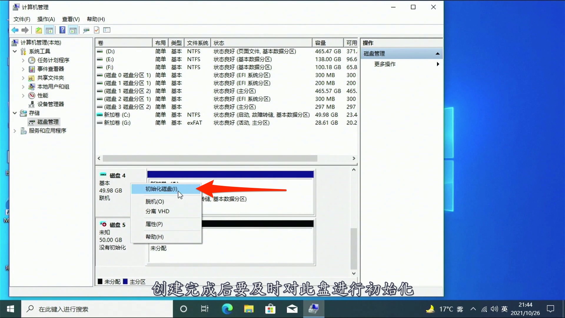The image size is (565, 318).
Task: Choose 初始化磁盘(I) from the context menu
Action: 161,189
